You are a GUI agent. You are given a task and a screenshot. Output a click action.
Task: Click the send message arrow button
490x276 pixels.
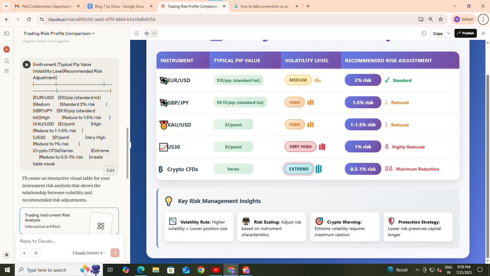tap(115, 253)
